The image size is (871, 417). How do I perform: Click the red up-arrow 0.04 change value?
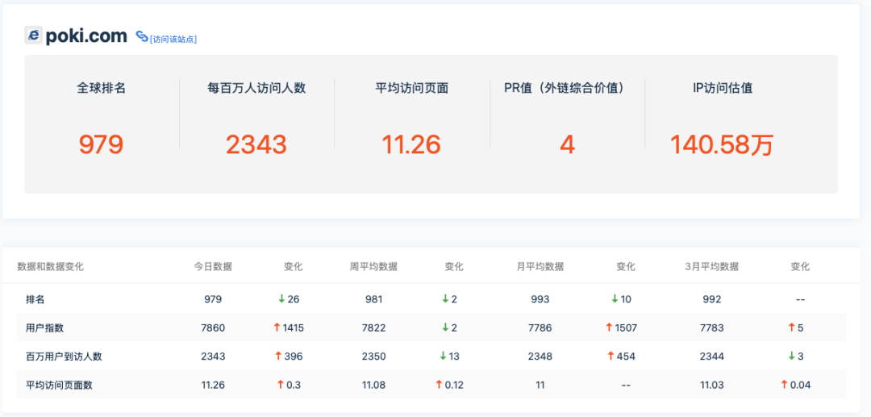click(x=796, y=385)
